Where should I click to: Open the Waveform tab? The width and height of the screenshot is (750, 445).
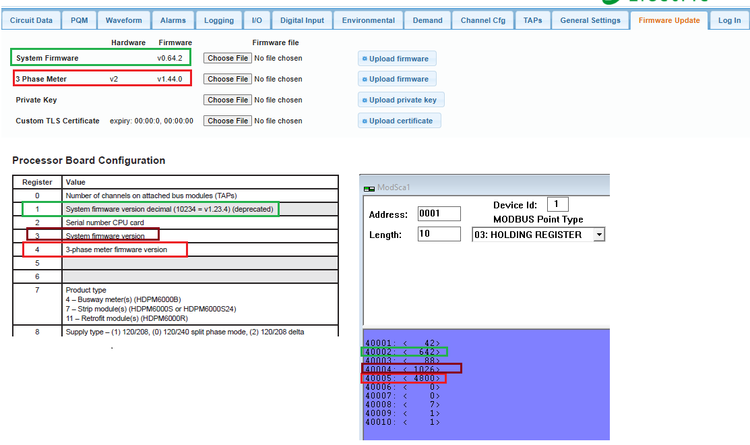pos(123,20)
